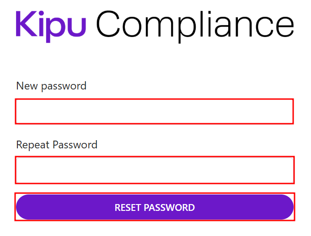Place cursor in the field under Repeat Password
Viewport: 311px width, 236px height.
154,170
